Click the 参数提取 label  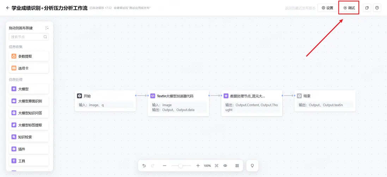[25, 56]
